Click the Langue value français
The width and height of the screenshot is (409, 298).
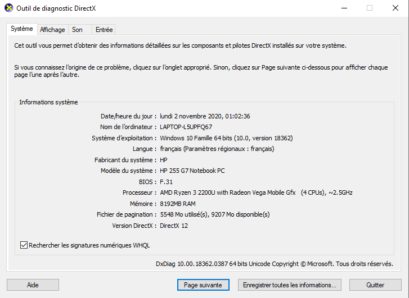click(x=217, y=149)
